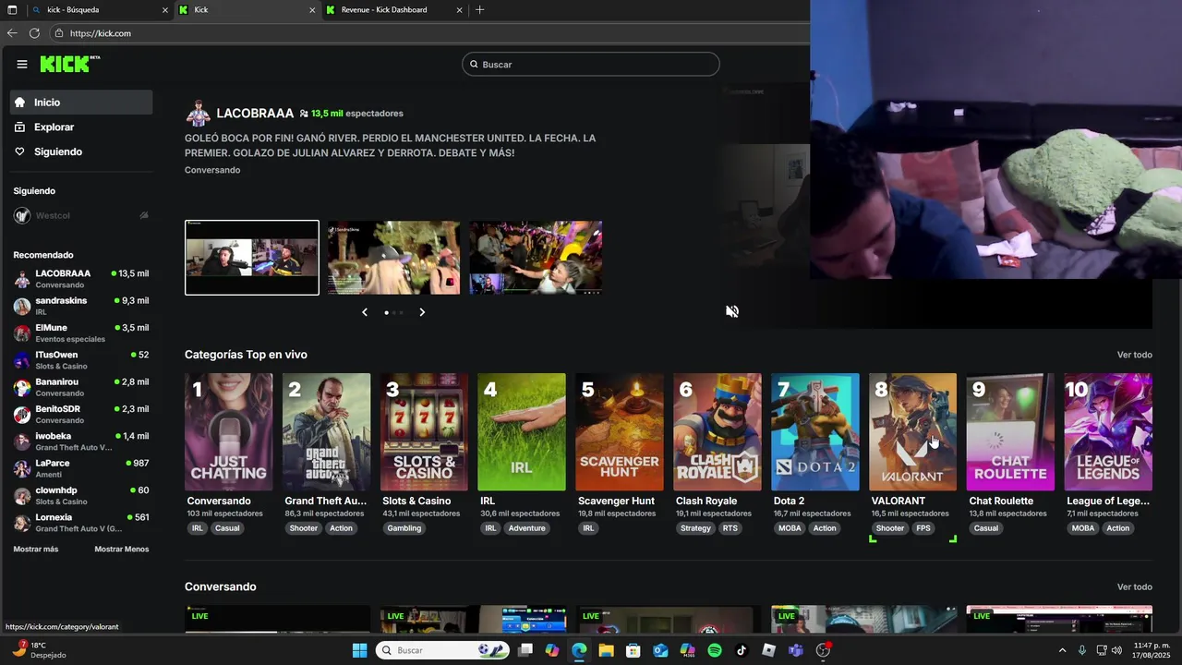Screen dimensions: 1182x665
Task: Open browser tab actions menu icon
Action: click(x=12, y=10)
